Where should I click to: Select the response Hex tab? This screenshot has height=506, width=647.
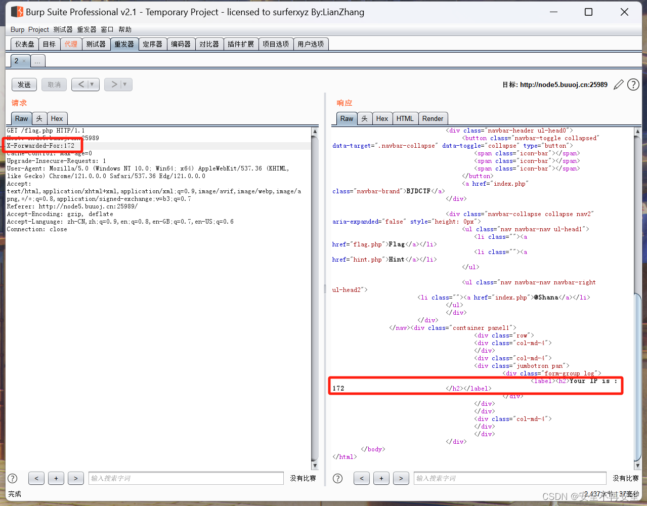coord(382,118)
